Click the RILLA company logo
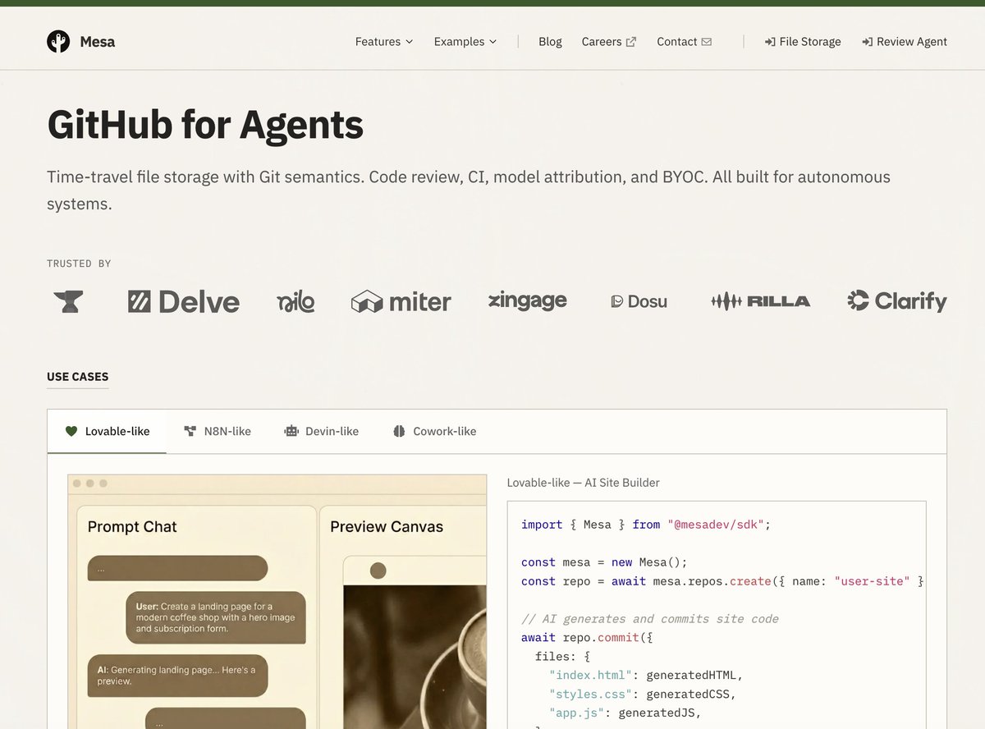The width and height of the screenshot is (985, 729). (761, 301)
